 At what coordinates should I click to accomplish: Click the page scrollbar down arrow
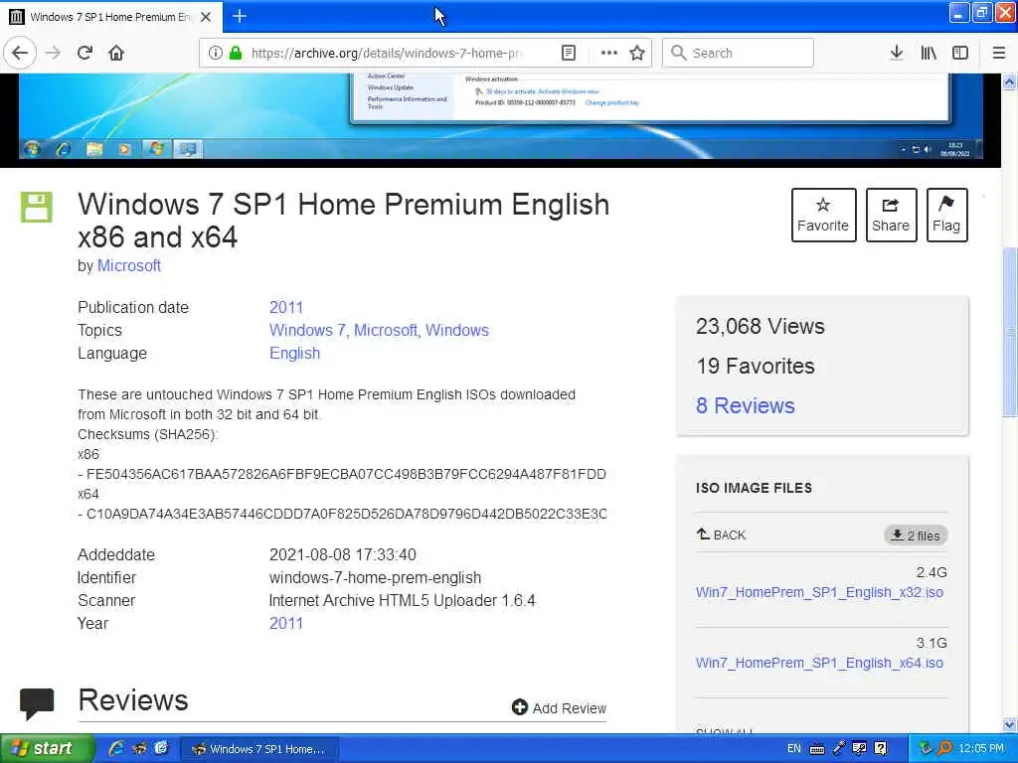[x=1009, y=723]
